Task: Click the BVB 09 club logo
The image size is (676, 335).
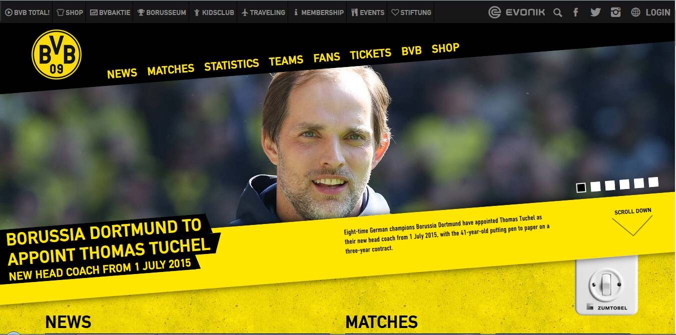Action: 57,54
